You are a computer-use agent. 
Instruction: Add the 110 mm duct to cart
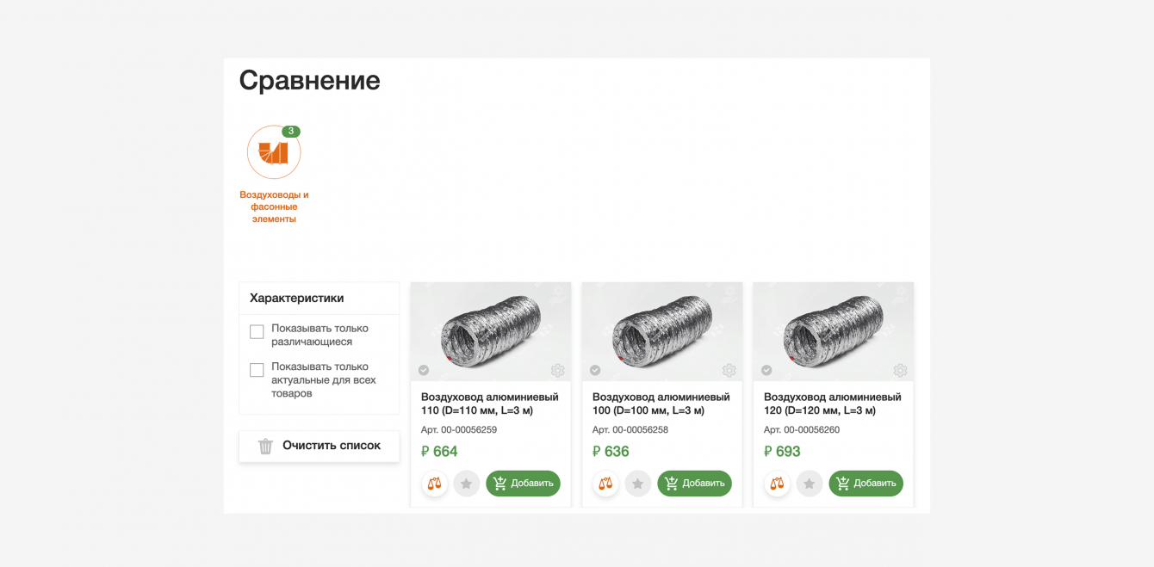point(523,484)
